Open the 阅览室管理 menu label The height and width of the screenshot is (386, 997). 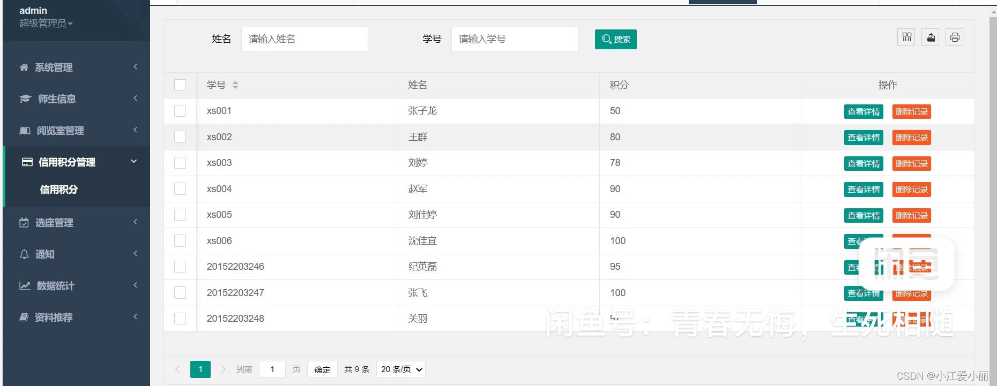(61, 131)
